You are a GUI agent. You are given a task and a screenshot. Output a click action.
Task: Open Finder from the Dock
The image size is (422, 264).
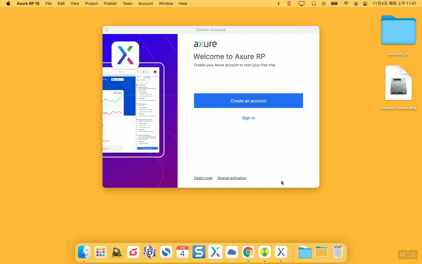84,252
